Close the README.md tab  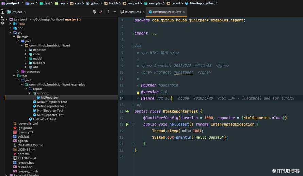[x=144, y=12]
